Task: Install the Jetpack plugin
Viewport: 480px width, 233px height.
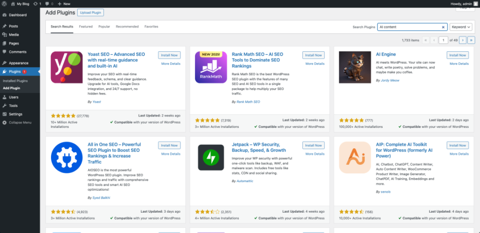Action: click(x=314, y=145)
